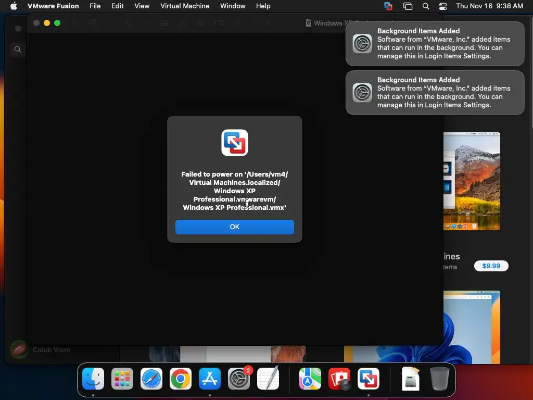Image resolution: width=533 pixels, height=400 pixels.
Task: Click the System Settings icon on the first notification
Action: tap(362, 44)
